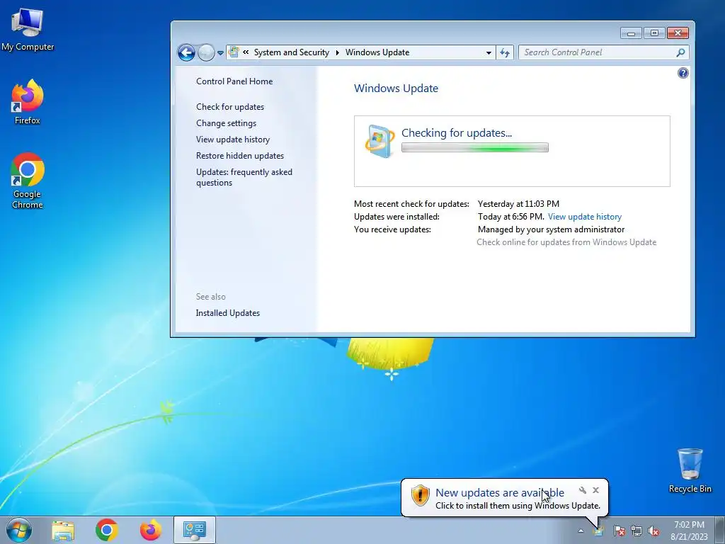Click the taskbar clock showing 7:02 PM
This screenshot has width=725, height=544.
(x=689, y=531)
